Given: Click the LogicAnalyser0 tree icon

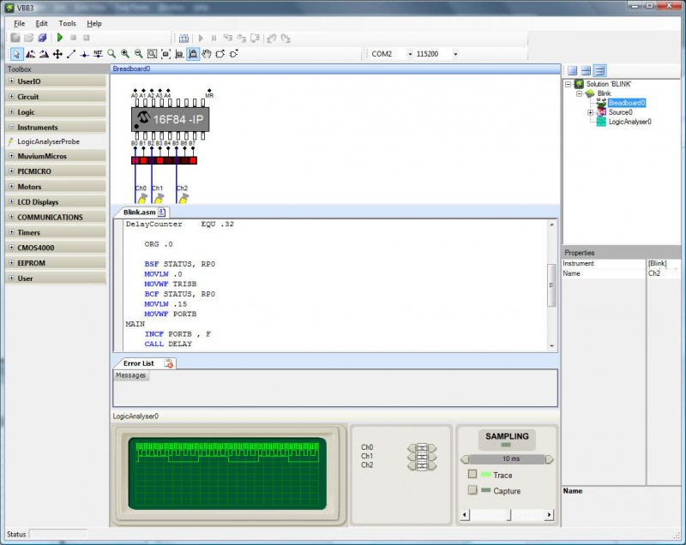Looking at the screenshot, I should coord(601,122).
